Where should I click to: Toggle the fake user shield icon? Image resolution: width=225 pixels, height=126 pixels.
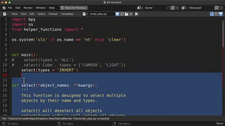(x=117, y=14)
